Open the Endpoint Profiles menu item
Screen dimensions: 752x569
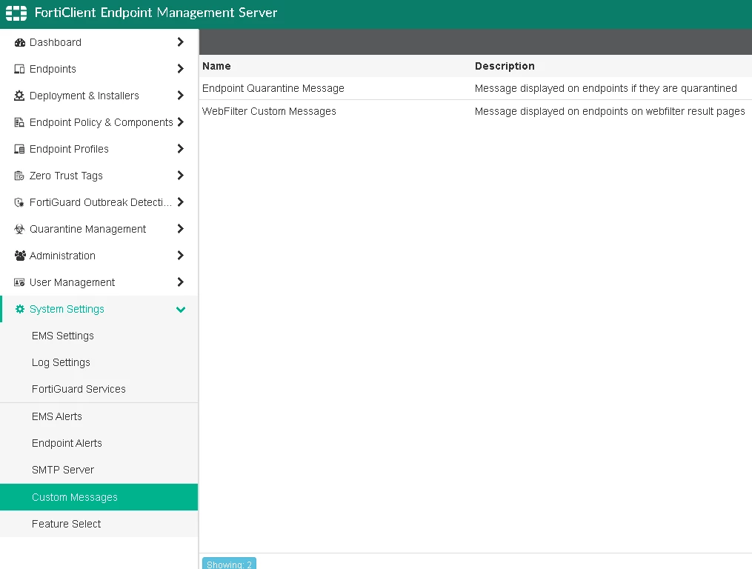99,149
